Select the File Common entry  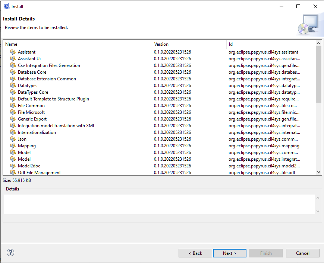point(31,106)
